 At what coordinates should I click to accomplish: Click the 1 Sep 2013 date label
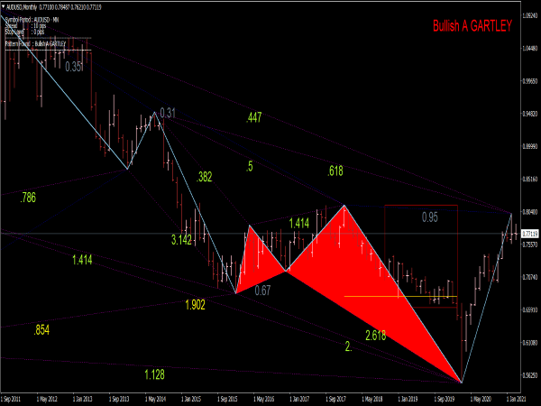coord(119,400)
